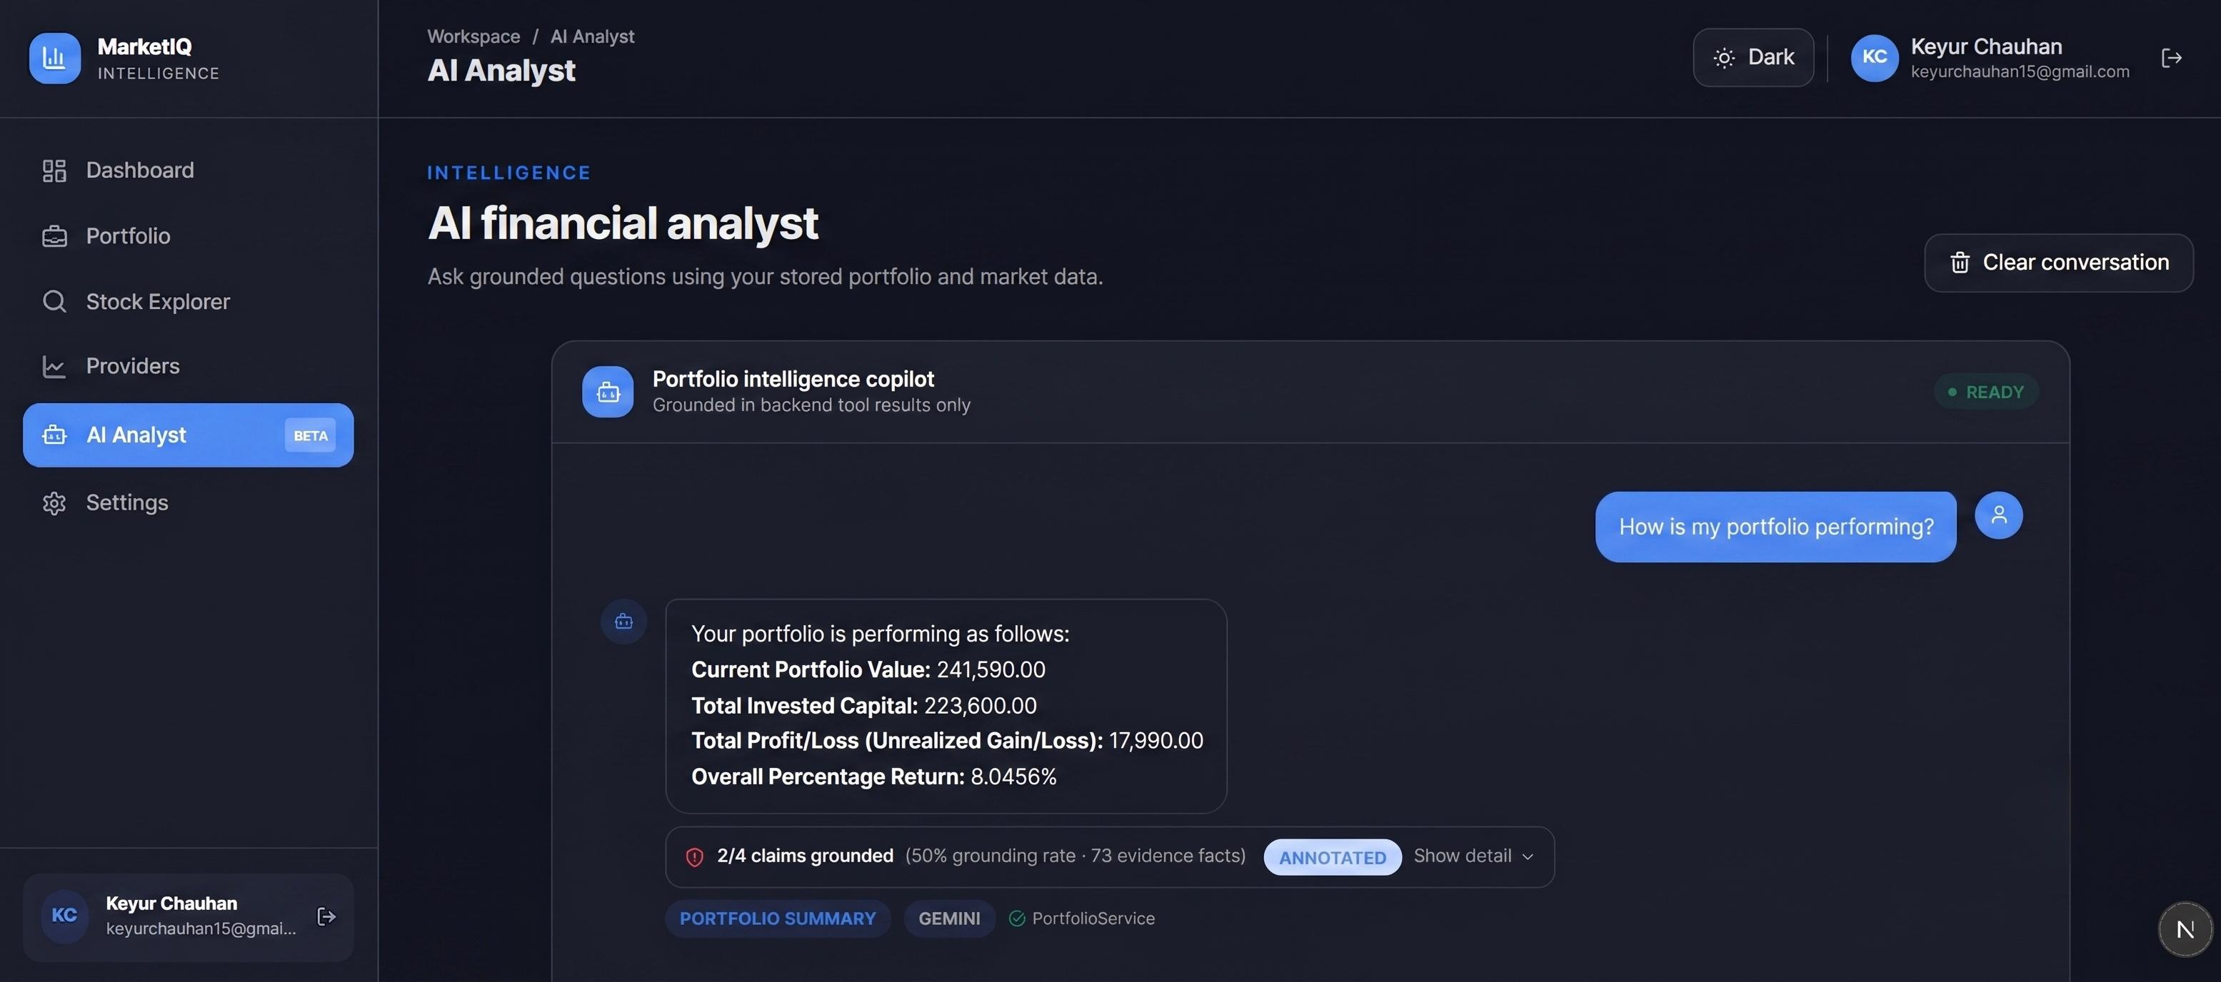The width and height of the screenshot is (2221, 982).
Task: Click the Dashboard grid icon
Action: [x=54, y=171]
